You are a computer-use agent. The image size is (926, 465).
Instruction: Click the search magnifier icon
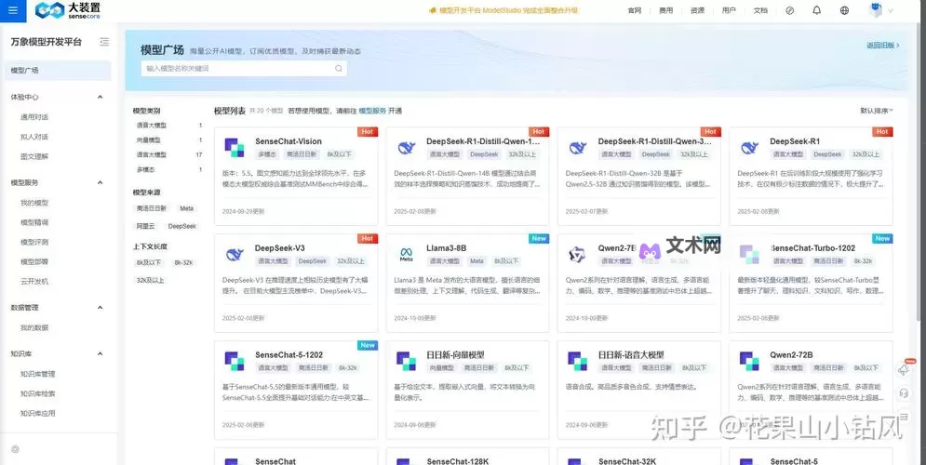[x=339, y=68]
